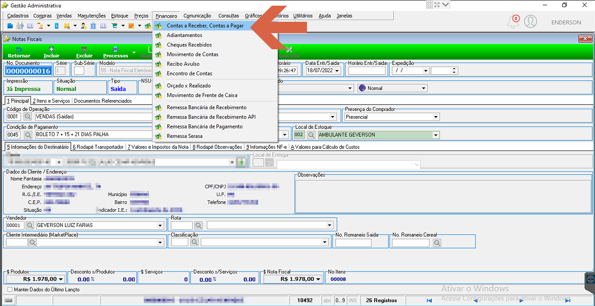Select Remessa Serasa menu entry
This screenshot has width=595, height=306.
pyautogui.click(x=185, y=136)
